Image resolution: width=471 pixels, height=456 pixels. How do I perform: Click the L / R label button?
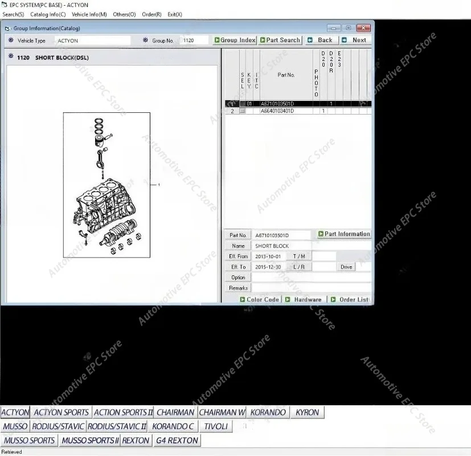click(x=299, y=267)
